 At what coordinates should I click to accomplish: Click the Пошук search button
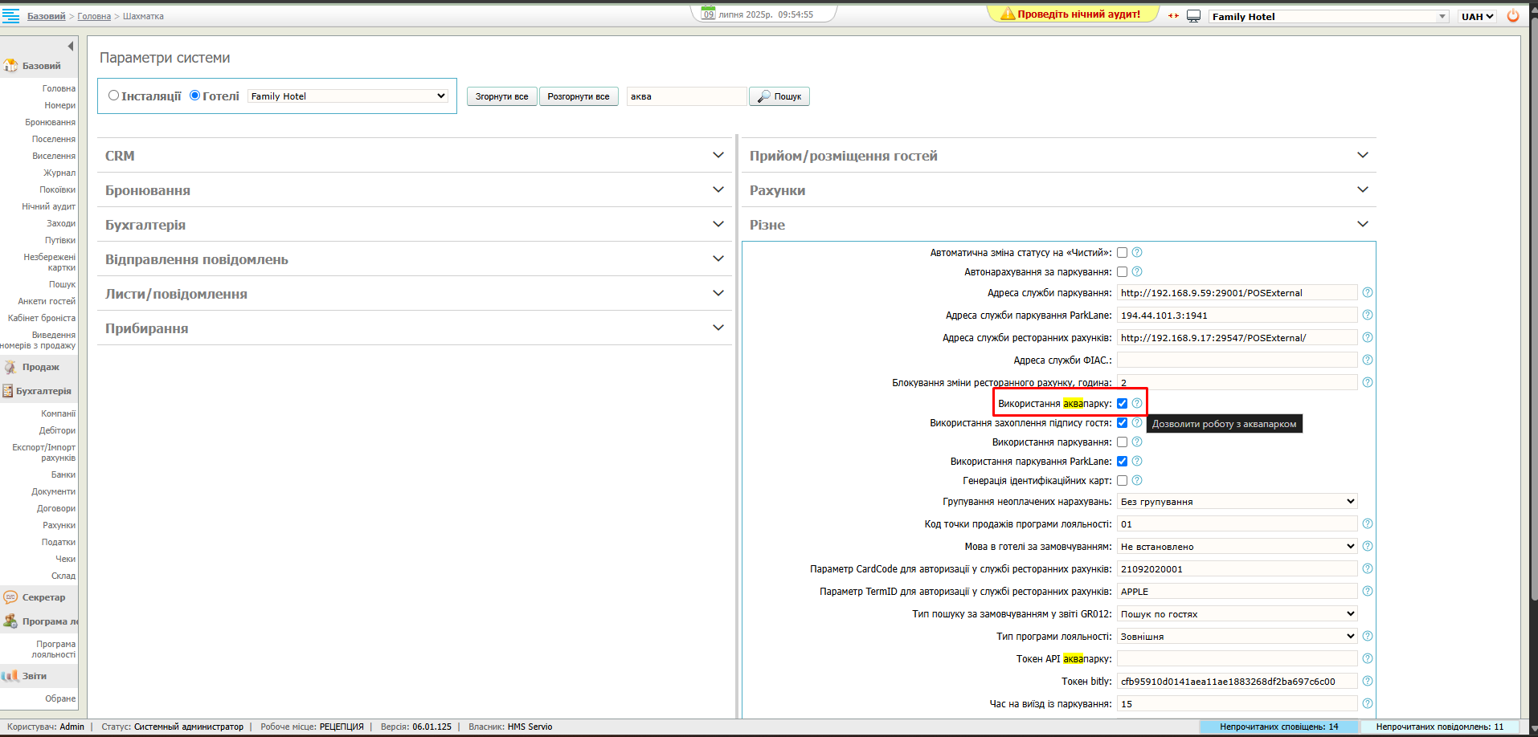779,96
